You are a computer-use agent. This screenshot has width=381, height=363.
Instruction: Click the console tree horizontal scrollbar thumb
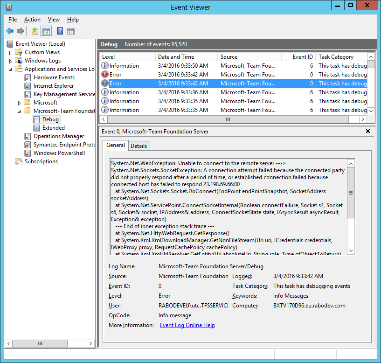pyautogui.click(x=40, y=343)
